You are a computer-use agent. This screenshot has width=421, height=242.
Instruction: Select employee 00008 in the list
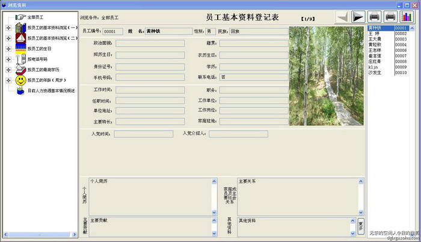(x=388, y=61)
